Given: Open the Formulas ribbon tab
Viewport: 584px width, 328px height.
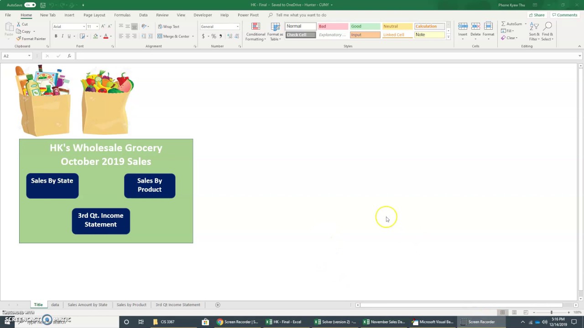Looking at the screenshot, I should tap(122, 15).
